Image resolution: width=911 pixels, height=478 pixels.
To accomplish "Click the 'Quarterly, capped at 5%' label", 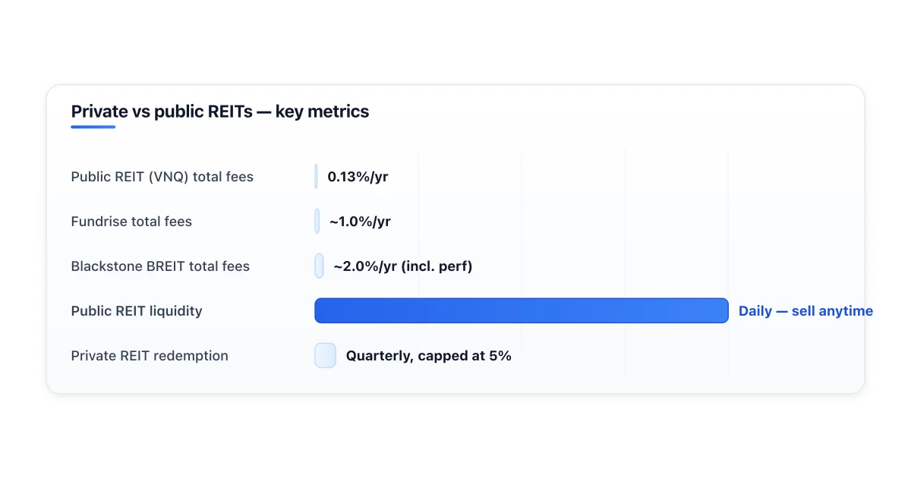I will [429, 356].
